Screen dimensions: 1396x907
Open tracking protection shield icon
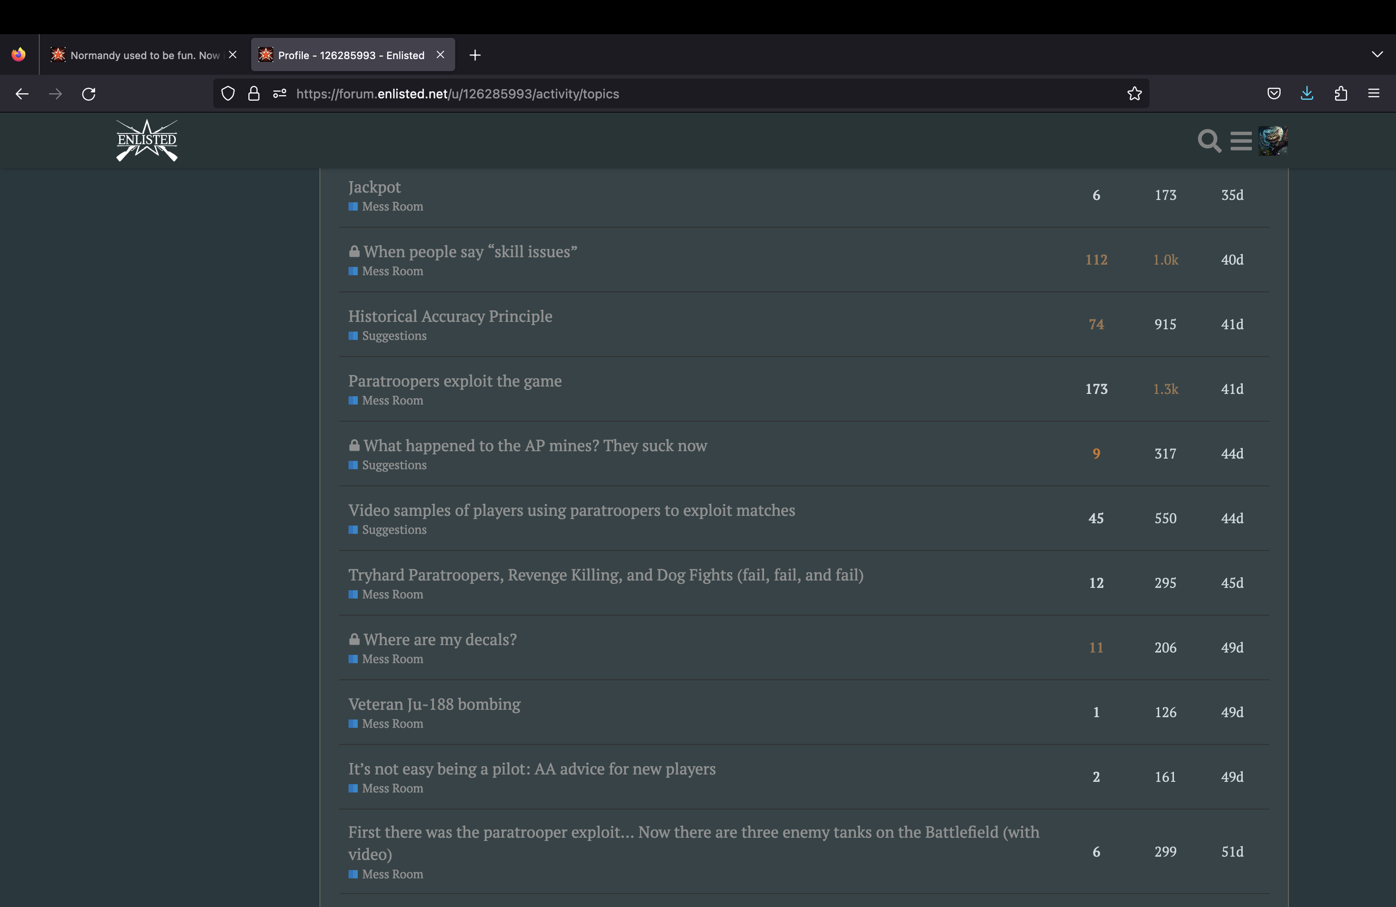228,94
